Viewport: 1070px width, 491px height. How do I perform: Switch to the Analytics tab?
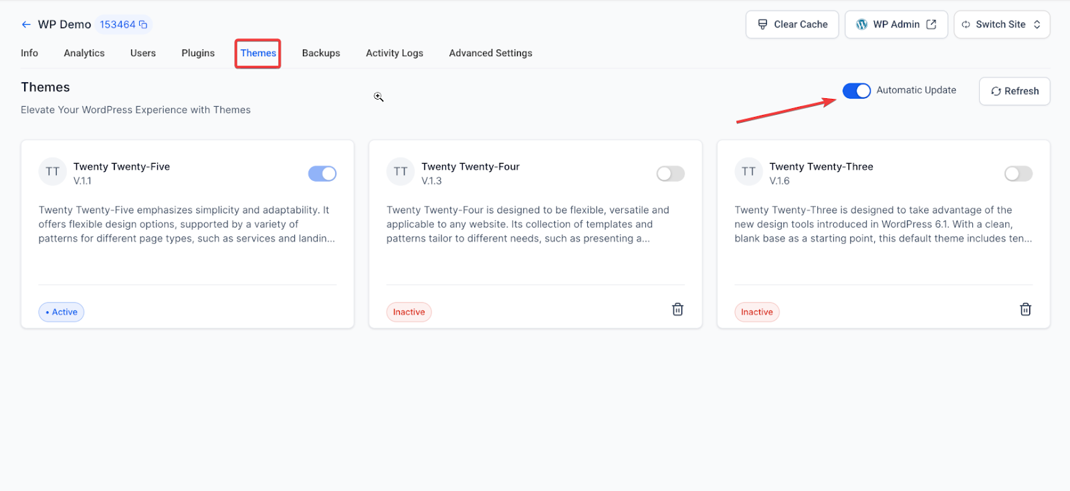pyautogui.click(x=84, y=53)
